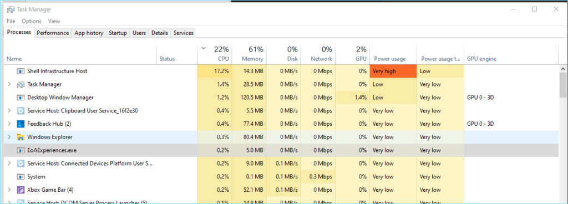Click the scrollbar up arrow
568x204 pixels.
point(564,69)
